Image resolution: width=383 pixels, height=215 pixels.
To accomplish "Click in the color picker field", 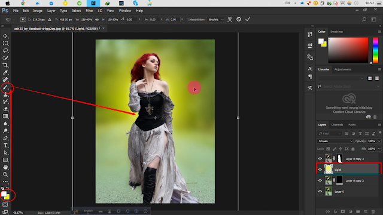I will (x=348, y=50).
